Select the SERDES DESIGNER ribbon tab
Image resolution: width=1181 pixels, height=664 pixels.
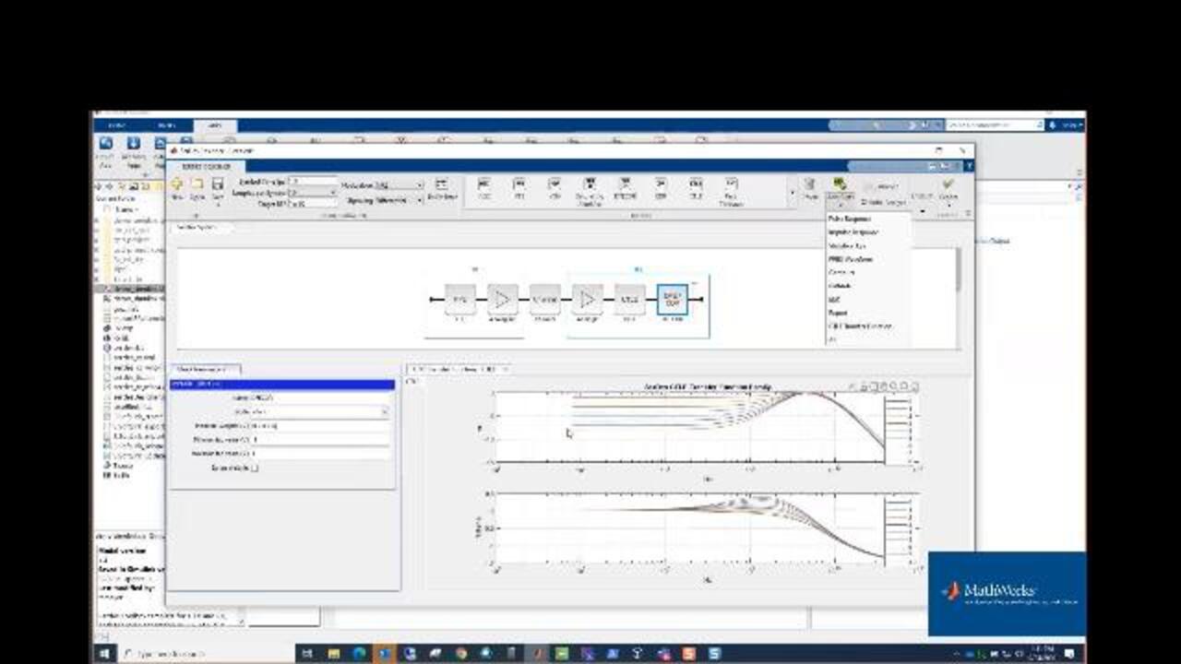point(206,166)
